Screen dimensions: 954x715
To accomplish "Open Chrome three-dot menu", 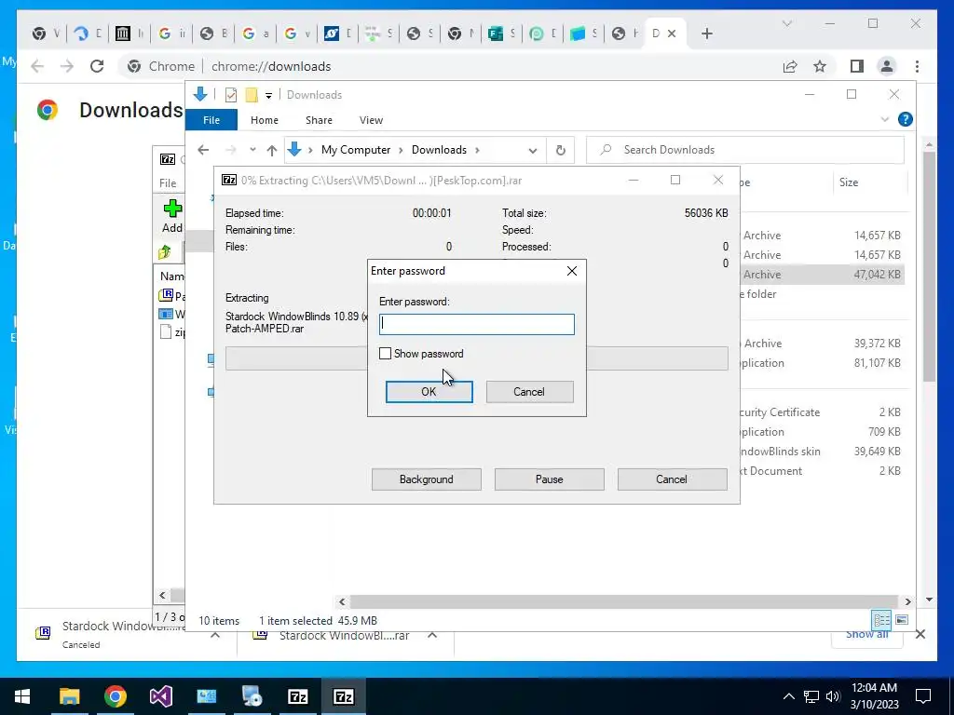I will pos(917,66).
